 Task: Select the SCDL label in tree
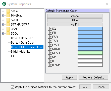tap(15, 34)
